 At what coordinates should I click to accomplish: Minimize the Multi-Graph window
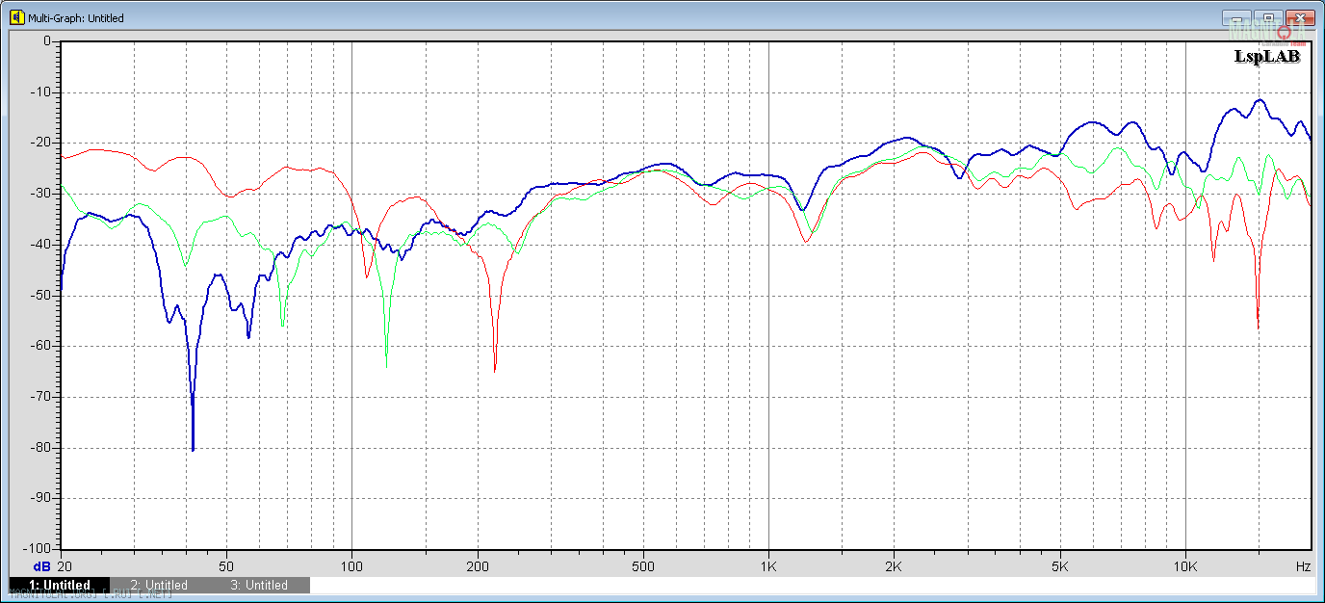pos(1236,17)
